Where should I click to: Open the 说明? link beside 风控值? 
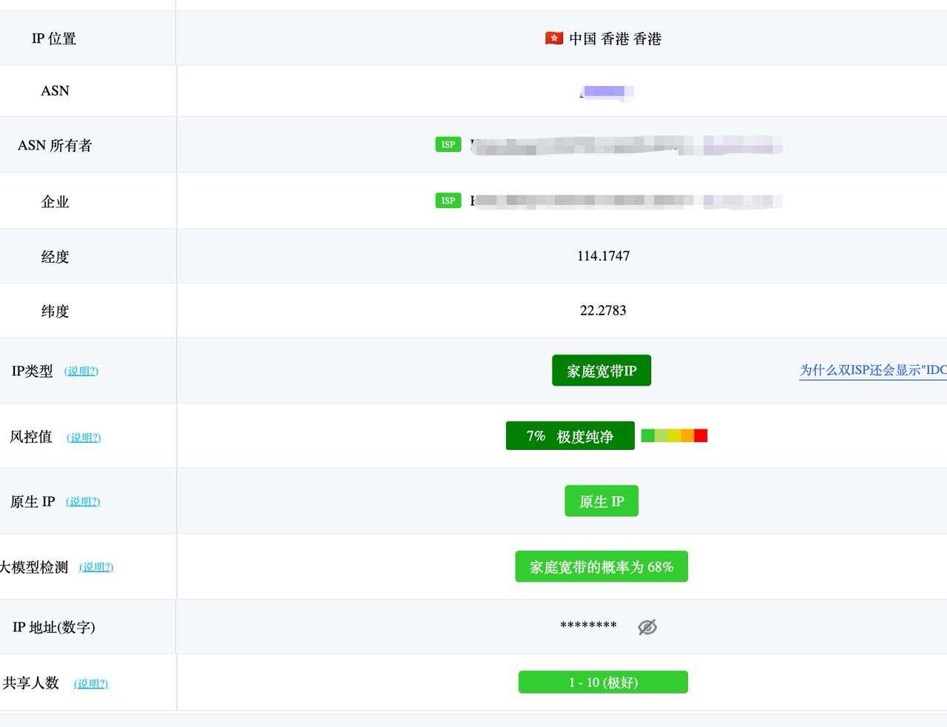84,438
